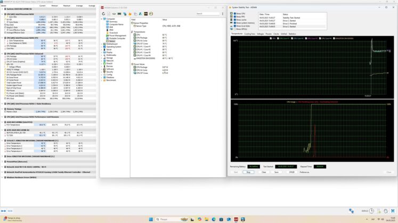The width and height of the screenshot is (398, 223).
Task: Click the HWiNFO network arrows icon
Action: tap(351, 211)
